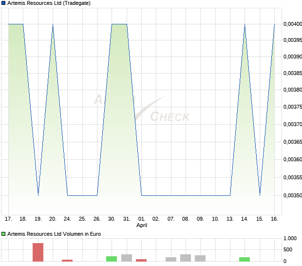The image size is (302, 266).
Task: Click the red volume bar on April 1st
Action: tap(141, 261)
